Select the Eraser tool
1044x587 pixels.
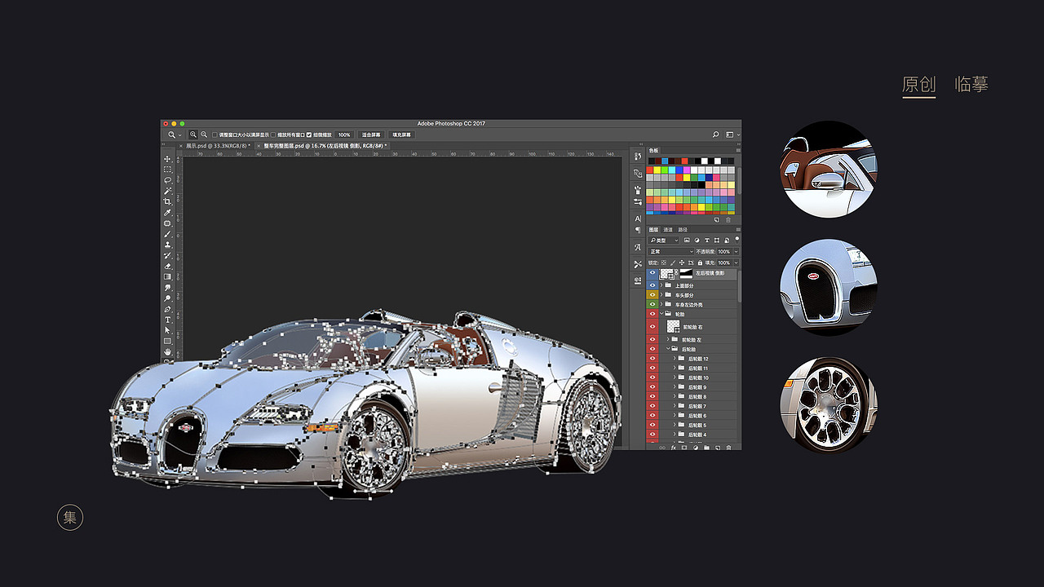pyautogui.click(x=167, y=266)
